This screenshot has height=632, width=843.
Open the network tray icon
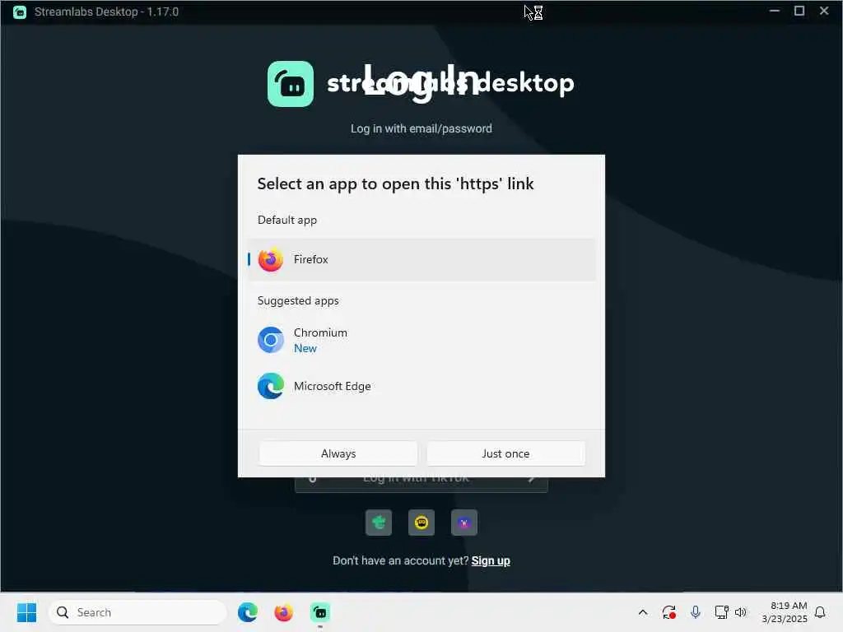tap(721, 612)
